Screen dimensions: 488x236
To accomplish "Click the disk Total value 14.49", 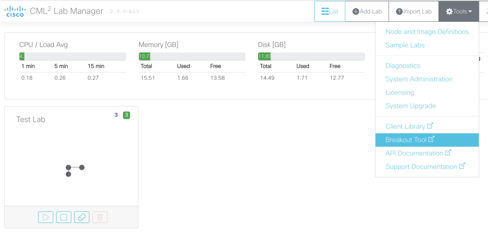I will [x=268, y=78].
